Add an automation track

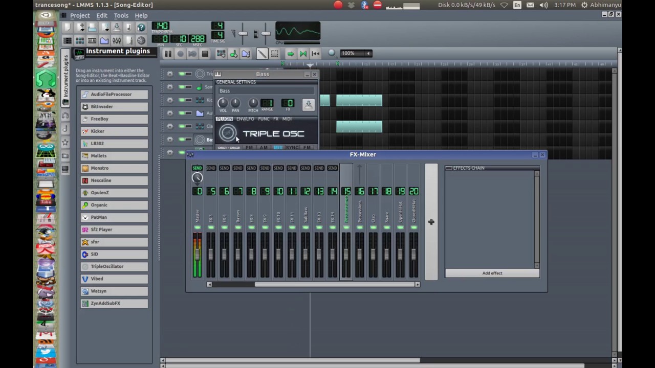pyautogui.click(x=246, y=54)
